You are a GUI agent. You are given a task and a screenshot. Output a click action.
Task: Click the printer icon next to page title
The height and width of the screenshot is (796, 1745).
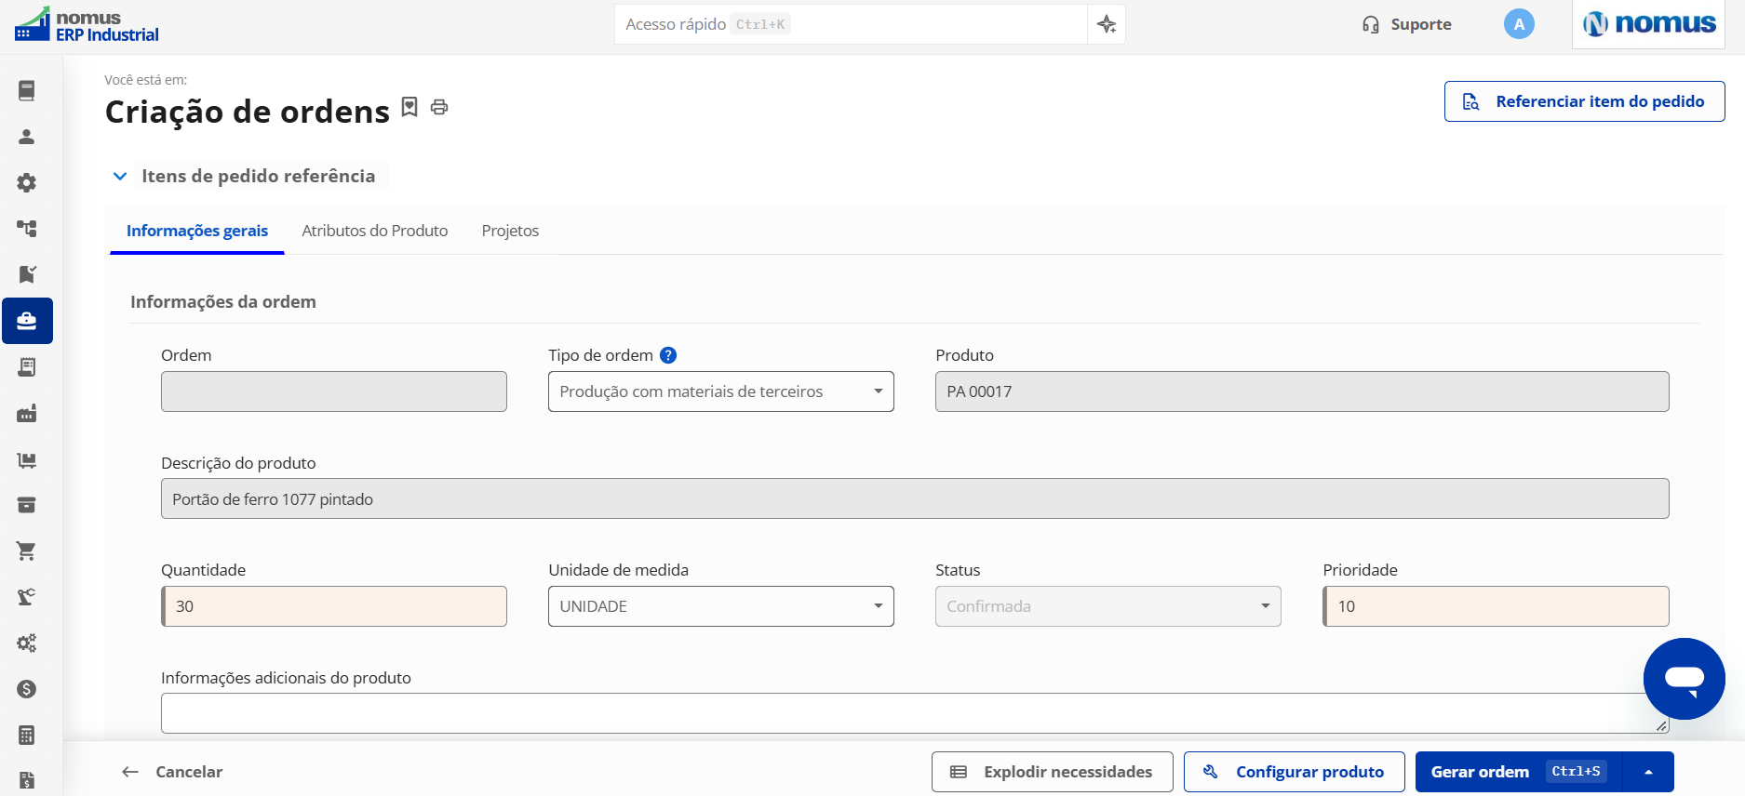point(439,108)
